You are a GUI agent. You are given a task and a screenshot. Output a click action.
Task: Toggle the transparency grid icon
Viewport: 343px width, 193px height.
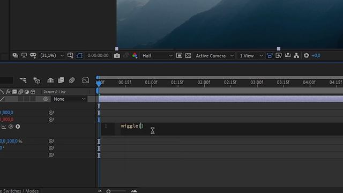tap(188, 56)
